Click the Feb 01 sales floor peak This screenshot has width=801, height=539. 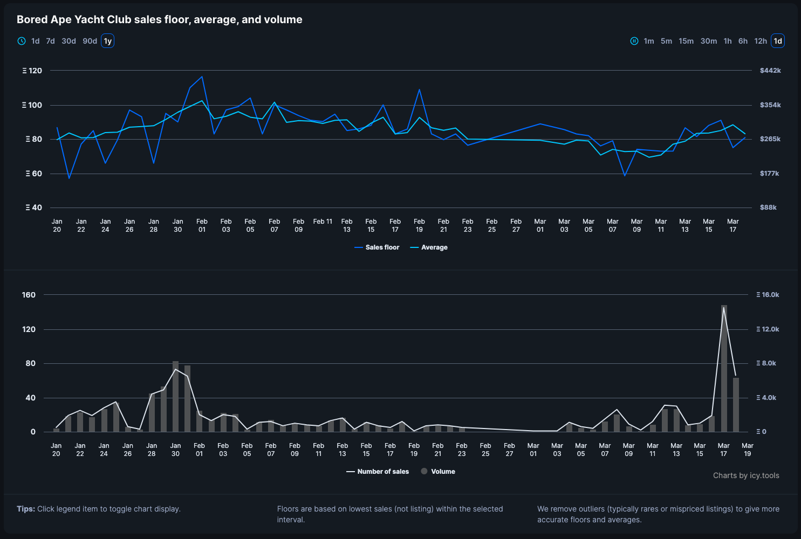pos(202,77)
